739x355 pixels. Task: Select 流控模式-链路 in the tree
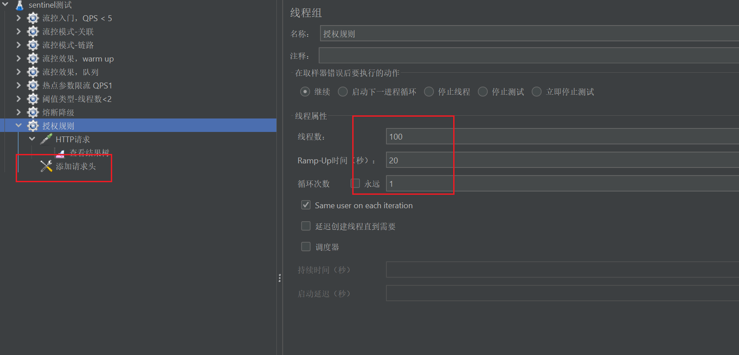pos(68,45)
